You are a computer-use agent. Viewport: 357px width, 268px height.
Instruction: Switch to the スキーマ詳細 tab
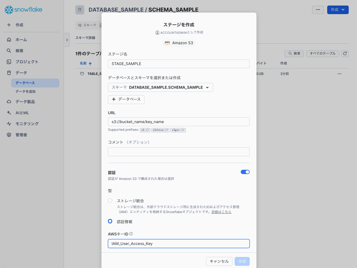point(85,38)
